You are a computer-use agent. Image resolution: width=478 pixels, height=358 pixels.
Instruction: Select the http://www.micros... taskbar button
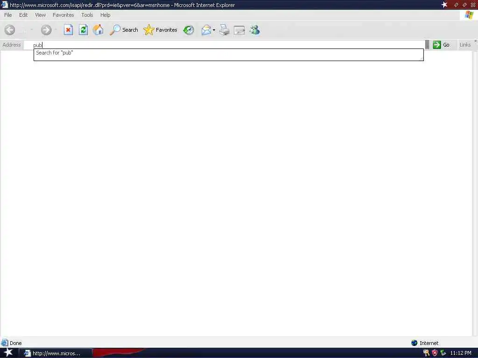pos(56,353)
